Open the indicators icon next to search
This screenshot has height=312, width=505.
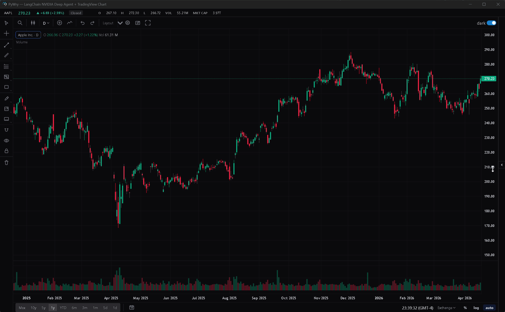pos(33,23)
